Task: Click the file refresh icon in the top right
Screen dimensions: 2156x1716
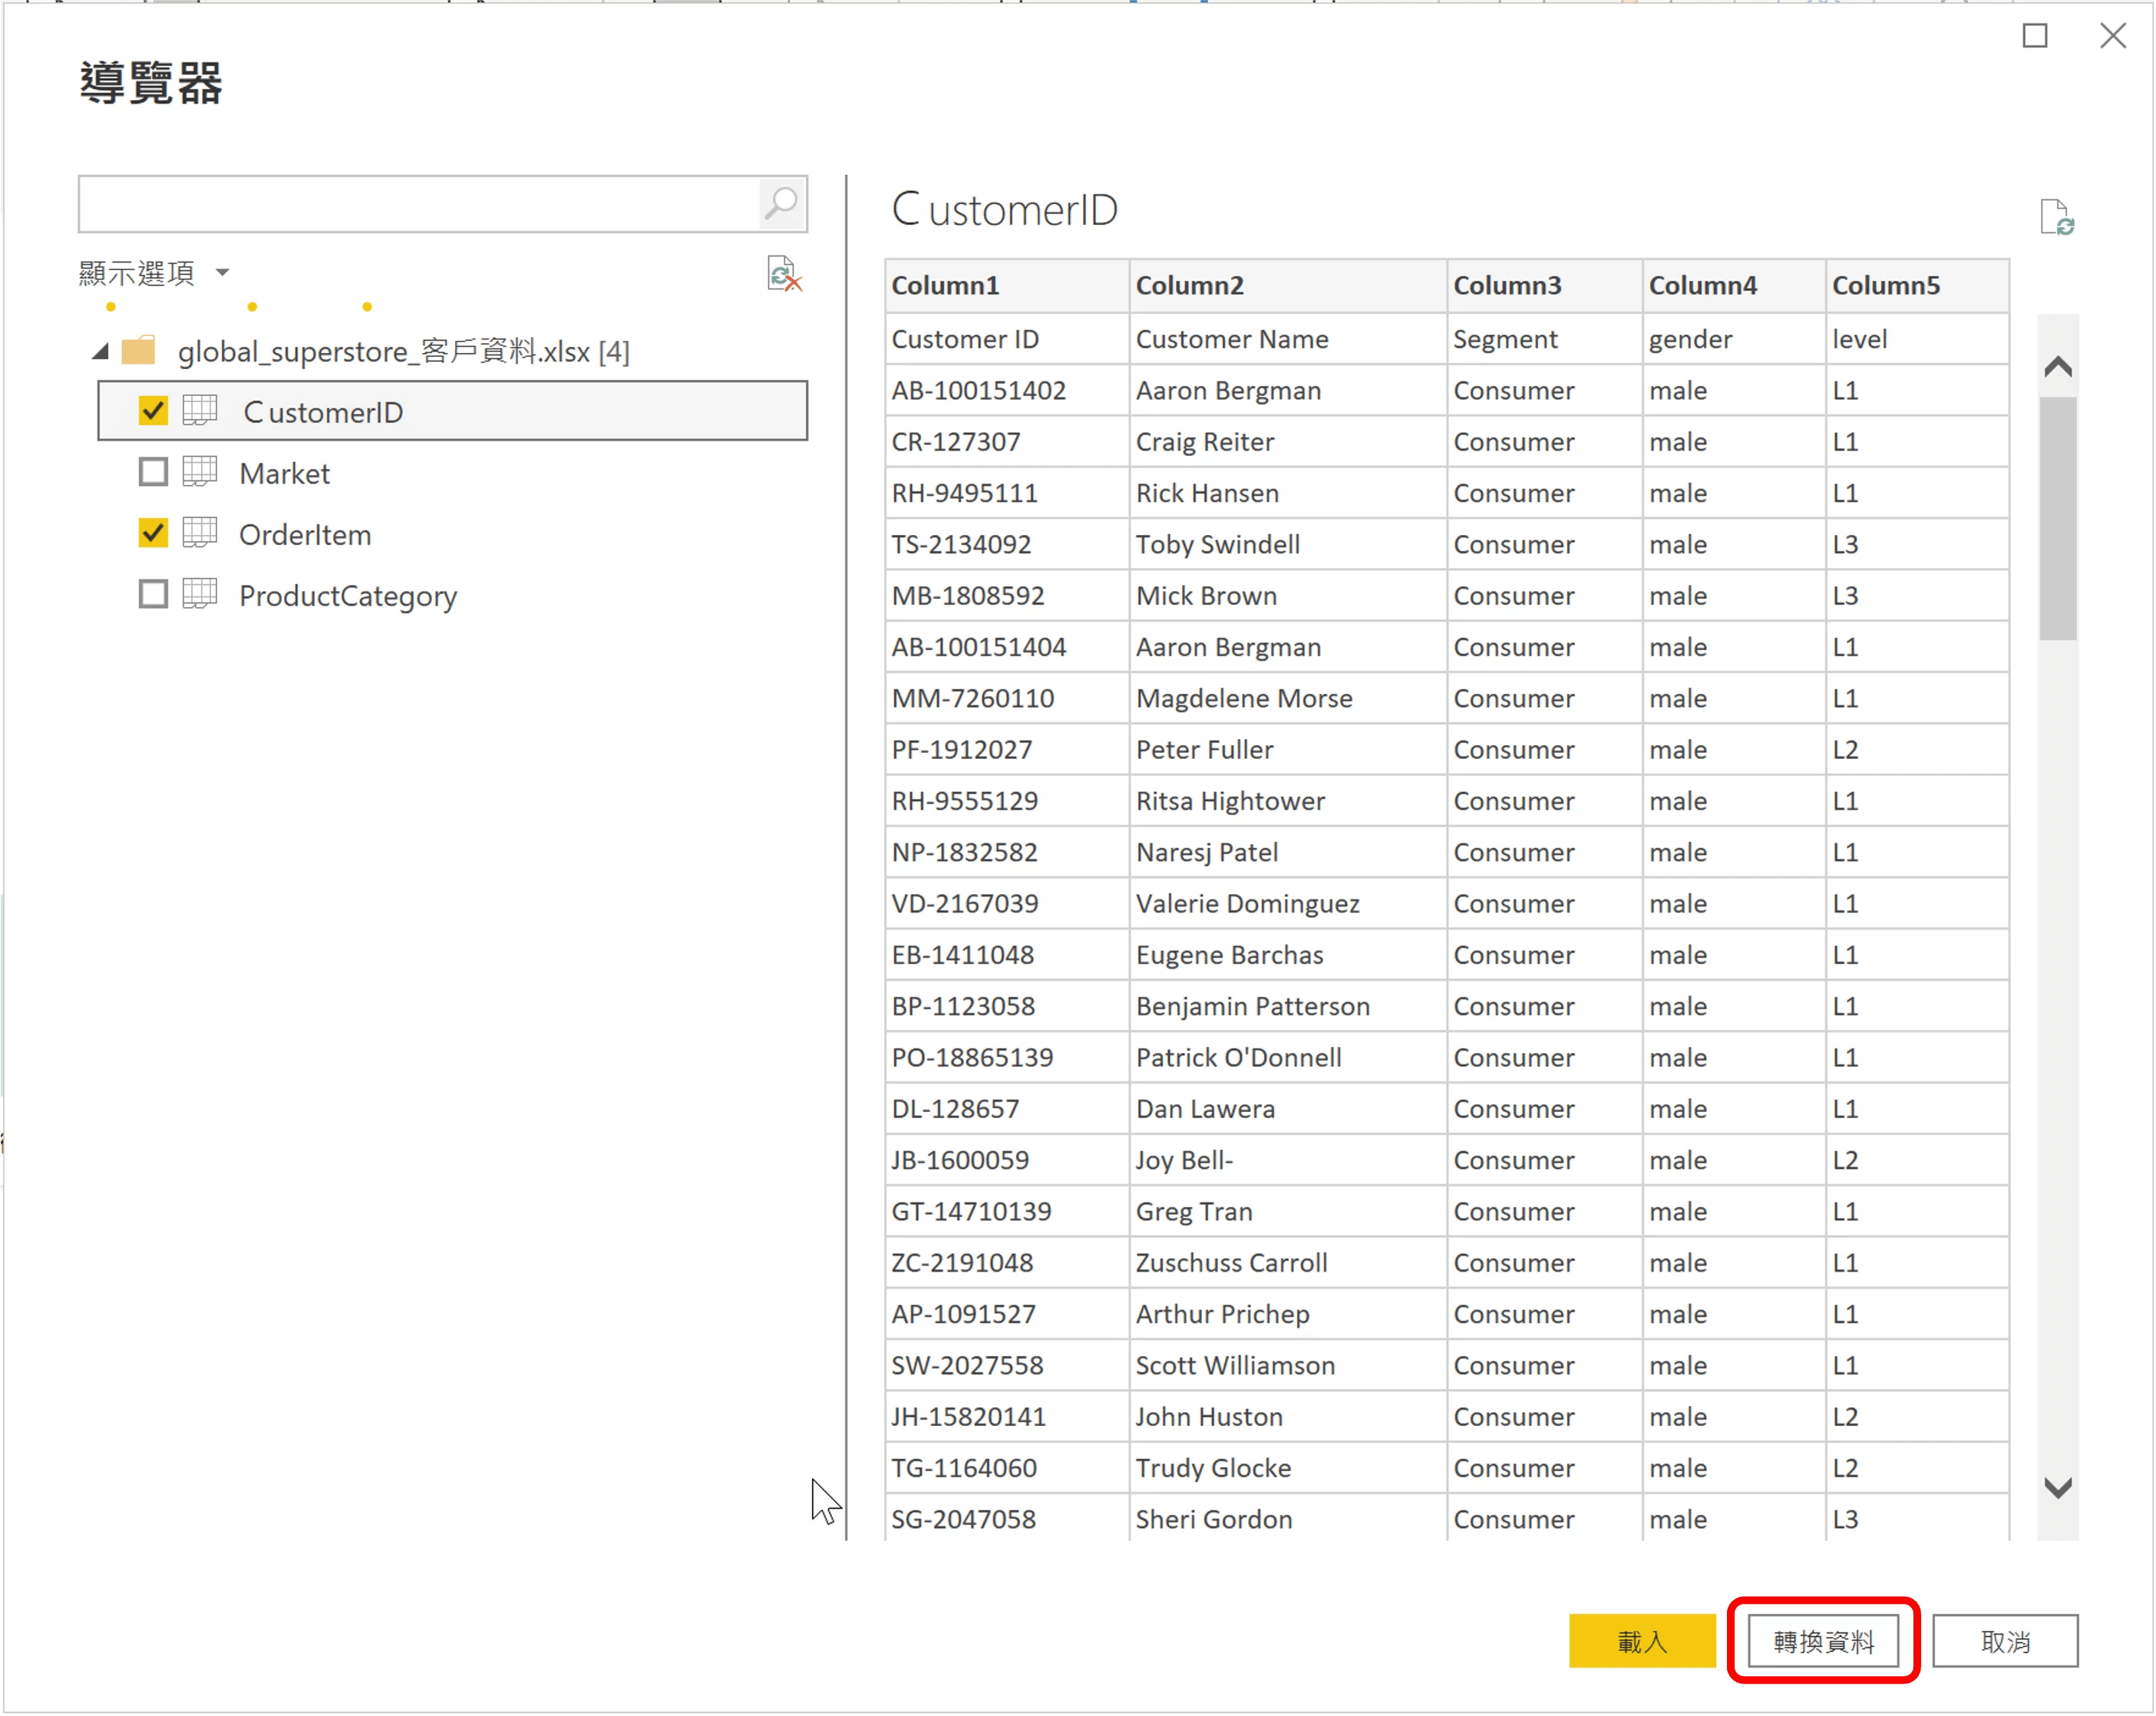Action: [2056, 217]
